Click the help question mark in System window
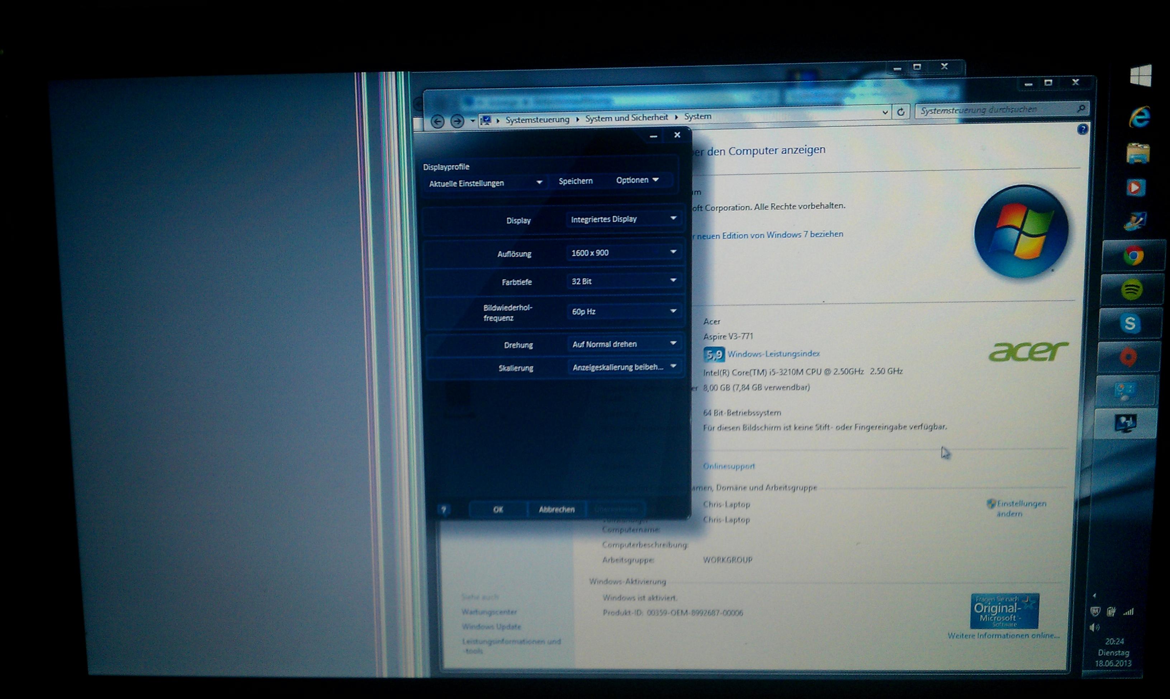 coord(1082,130)
